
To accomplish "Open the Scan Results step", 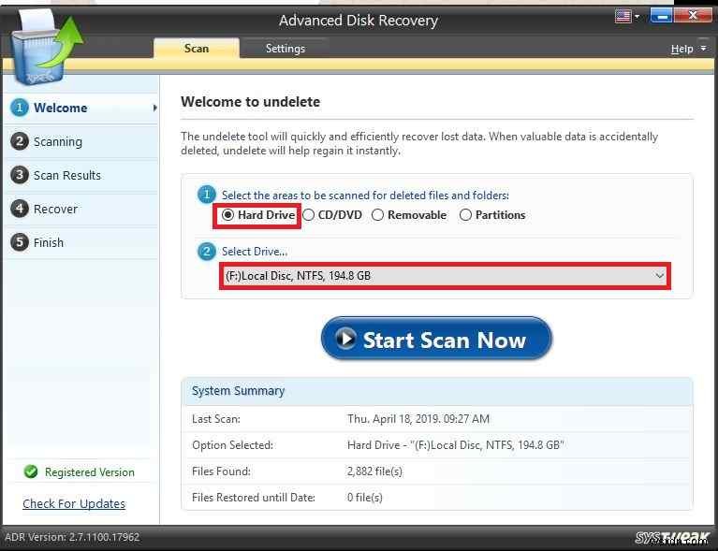I will [81, 175].
